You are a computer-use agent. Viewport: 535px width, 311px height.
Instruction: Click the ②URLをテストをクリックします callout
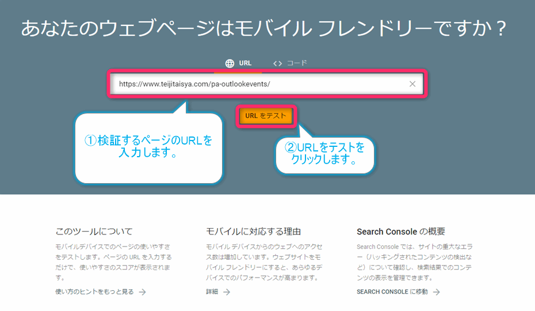[325, 154]
